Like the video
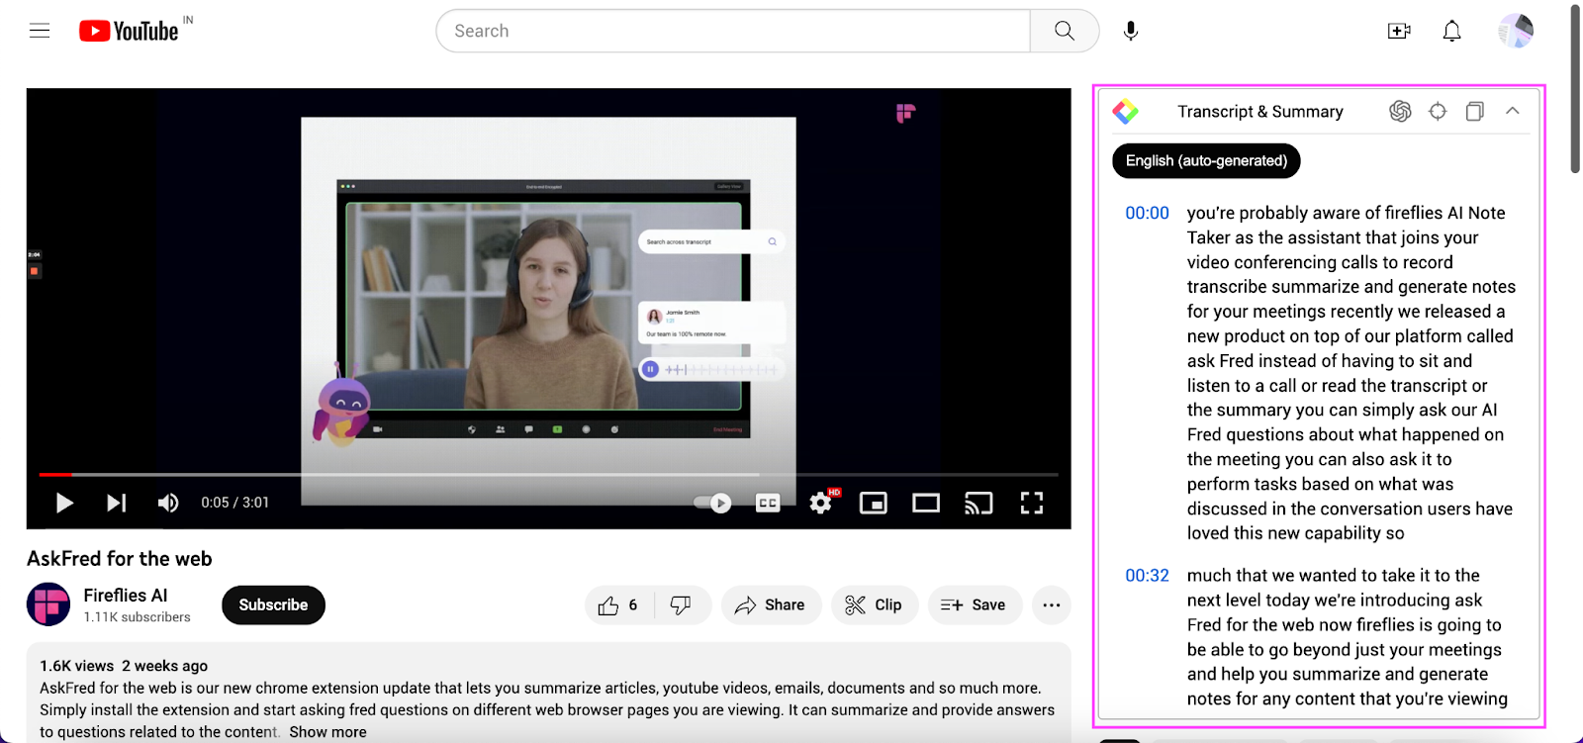The width and height of the screenshot is (1583, 743). click(x=619, y=604)
